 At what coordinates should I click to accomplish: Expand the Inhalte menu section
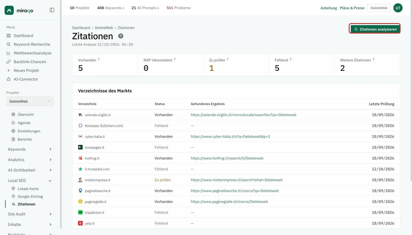tap(30, 224)
